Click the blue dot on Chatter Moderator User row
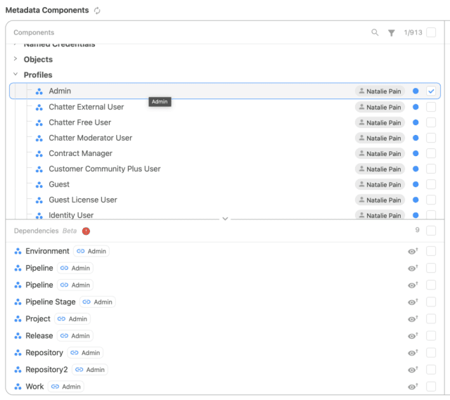 click(416, 138)
